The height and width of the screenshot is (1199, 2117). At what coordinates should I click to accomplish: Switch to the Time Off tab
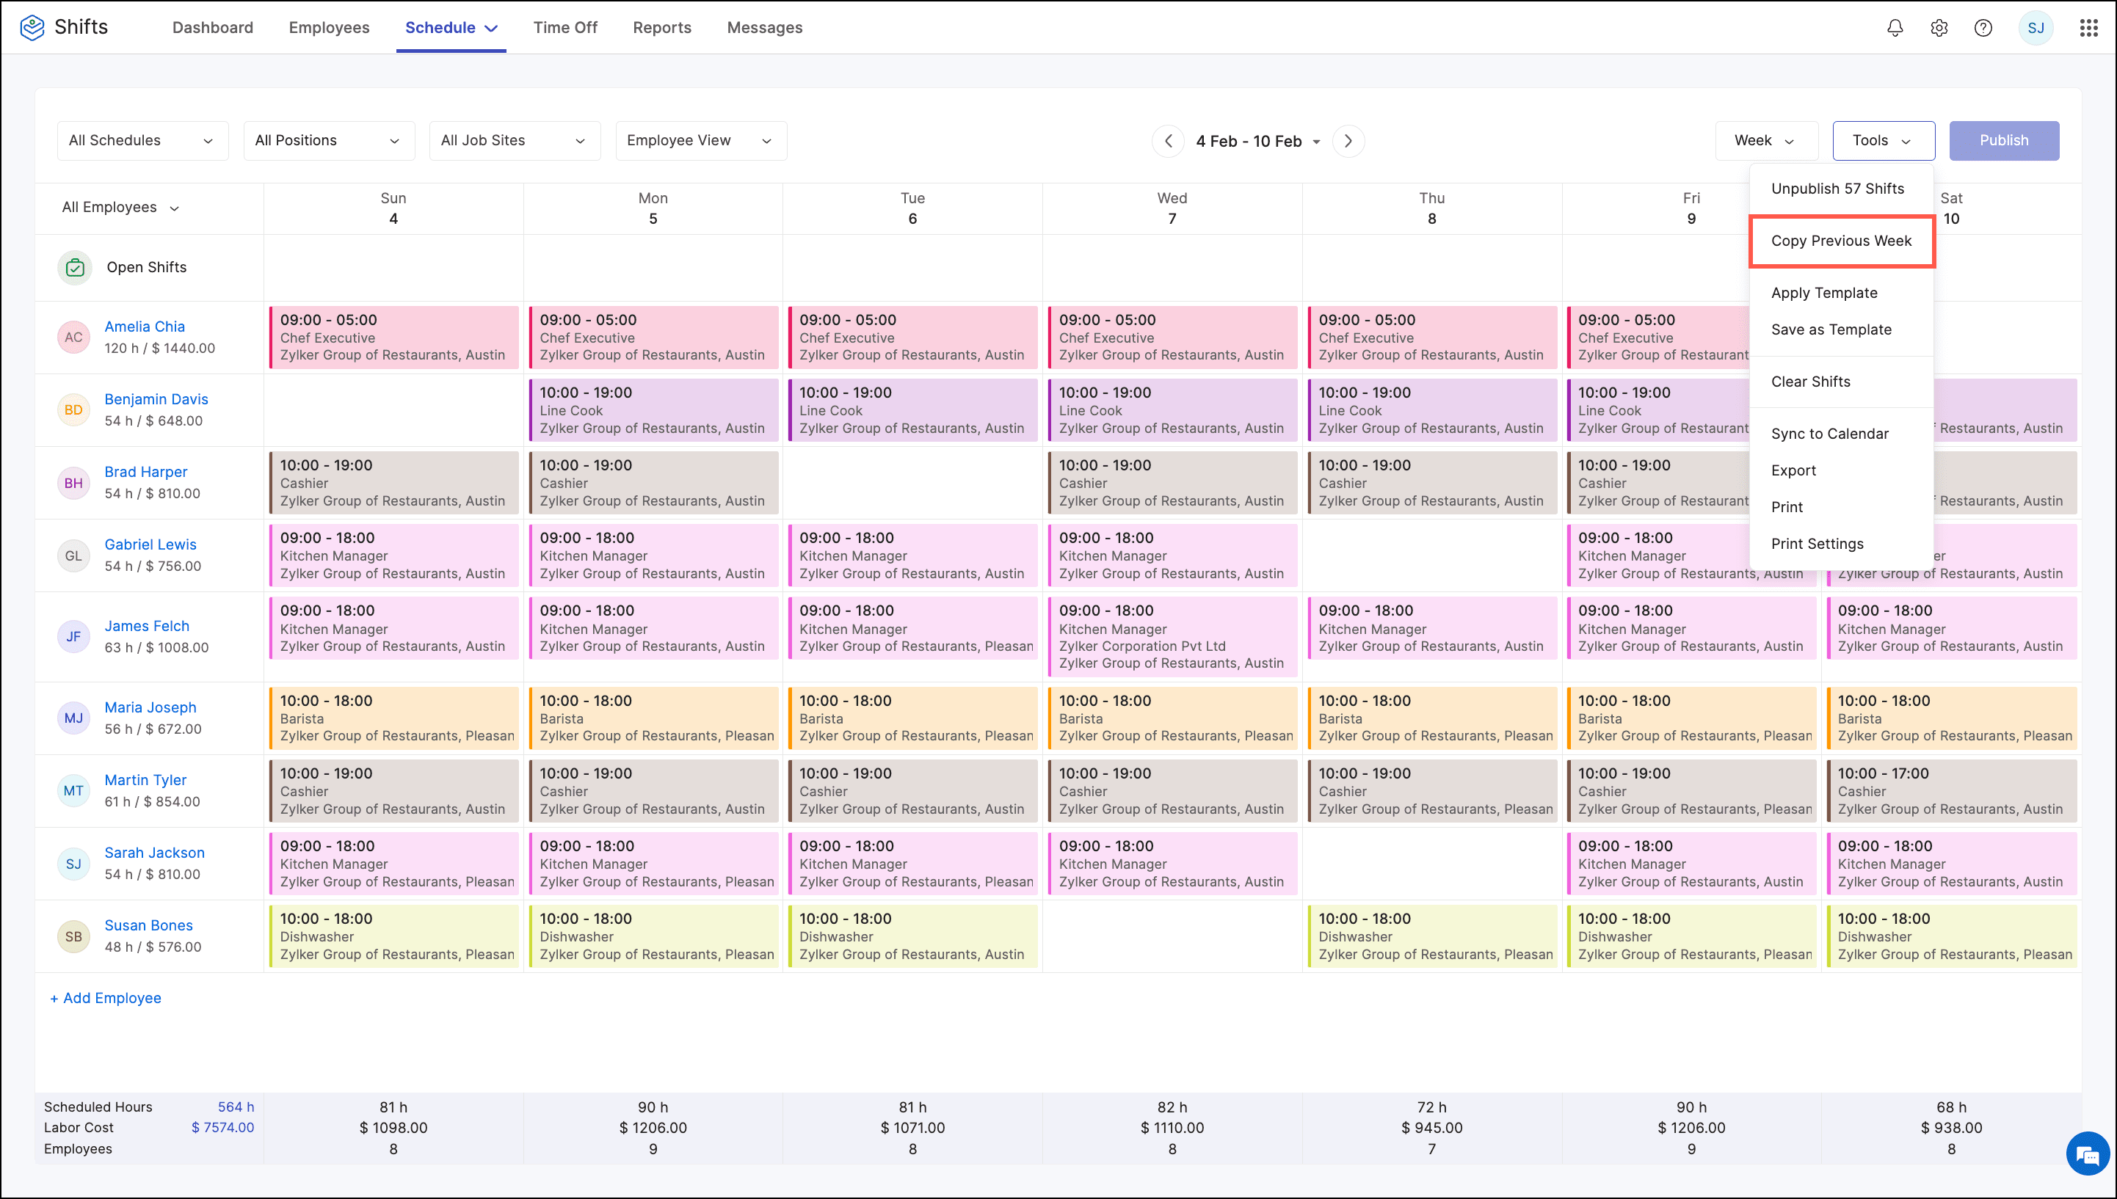(564, 28)
